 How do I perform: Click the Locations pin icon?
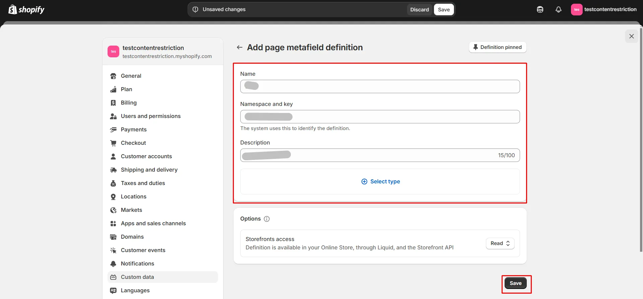113,197
